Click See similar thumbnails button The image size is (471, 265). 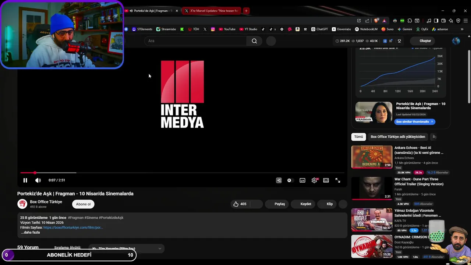click(x=415, y=121)
